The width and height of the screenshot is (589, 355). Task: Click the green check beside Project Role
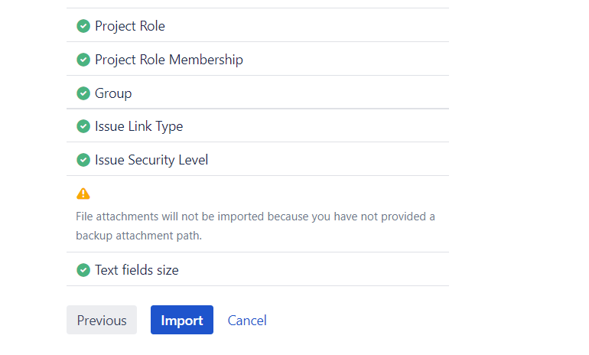tap(83, 26)
